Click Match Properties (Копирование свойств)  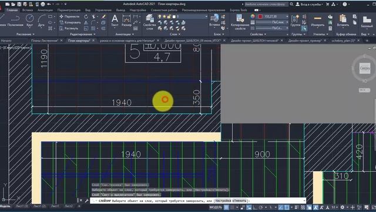coord(240,22)
